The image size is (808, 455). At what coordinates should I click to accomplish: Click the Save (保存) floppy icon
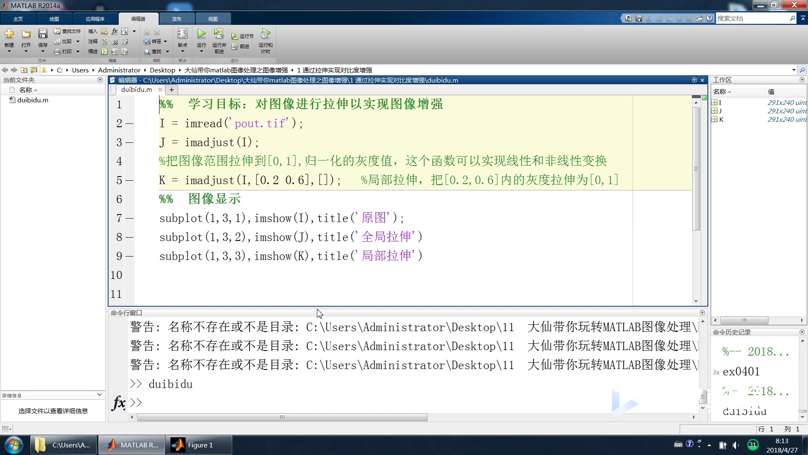[x=43, y=34]
